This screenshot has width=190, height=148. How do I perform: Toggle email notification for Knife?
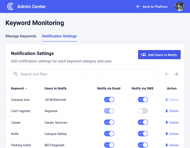109,134
